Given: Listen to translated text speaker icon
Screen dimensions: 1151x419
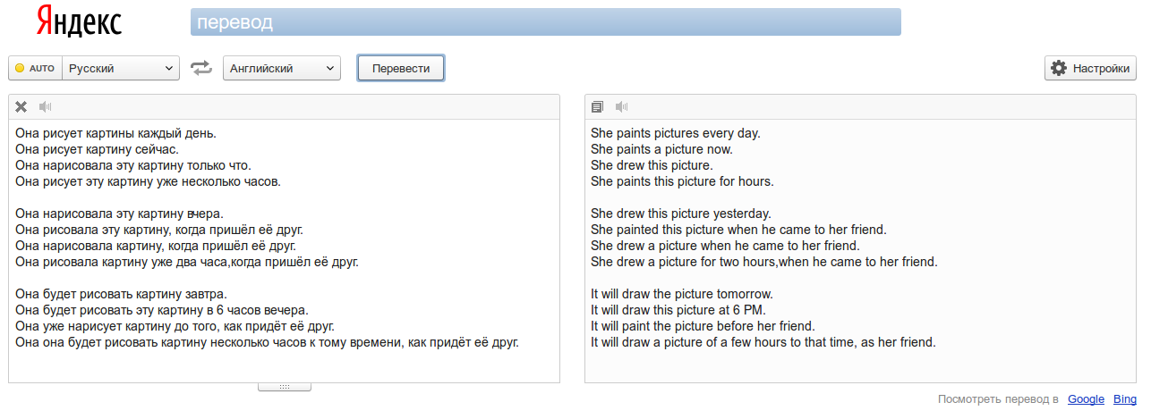Looking at the screenshot, I should coord(622,106).
